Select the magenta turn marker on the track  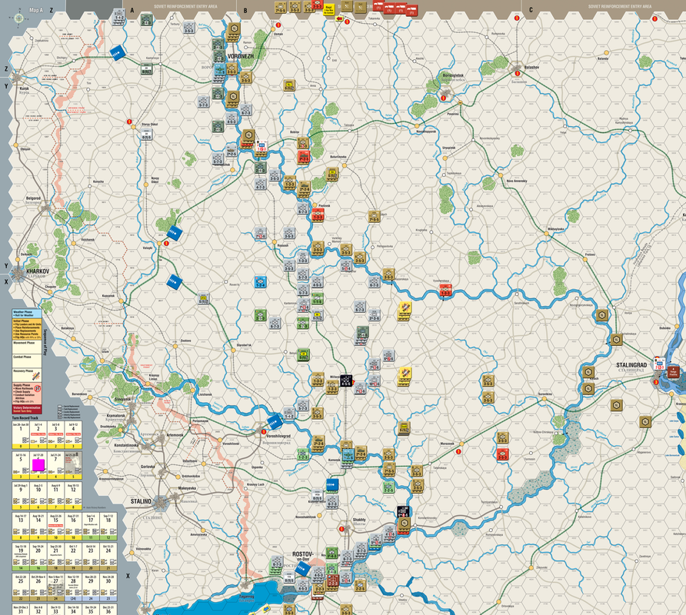pos(38,465)
